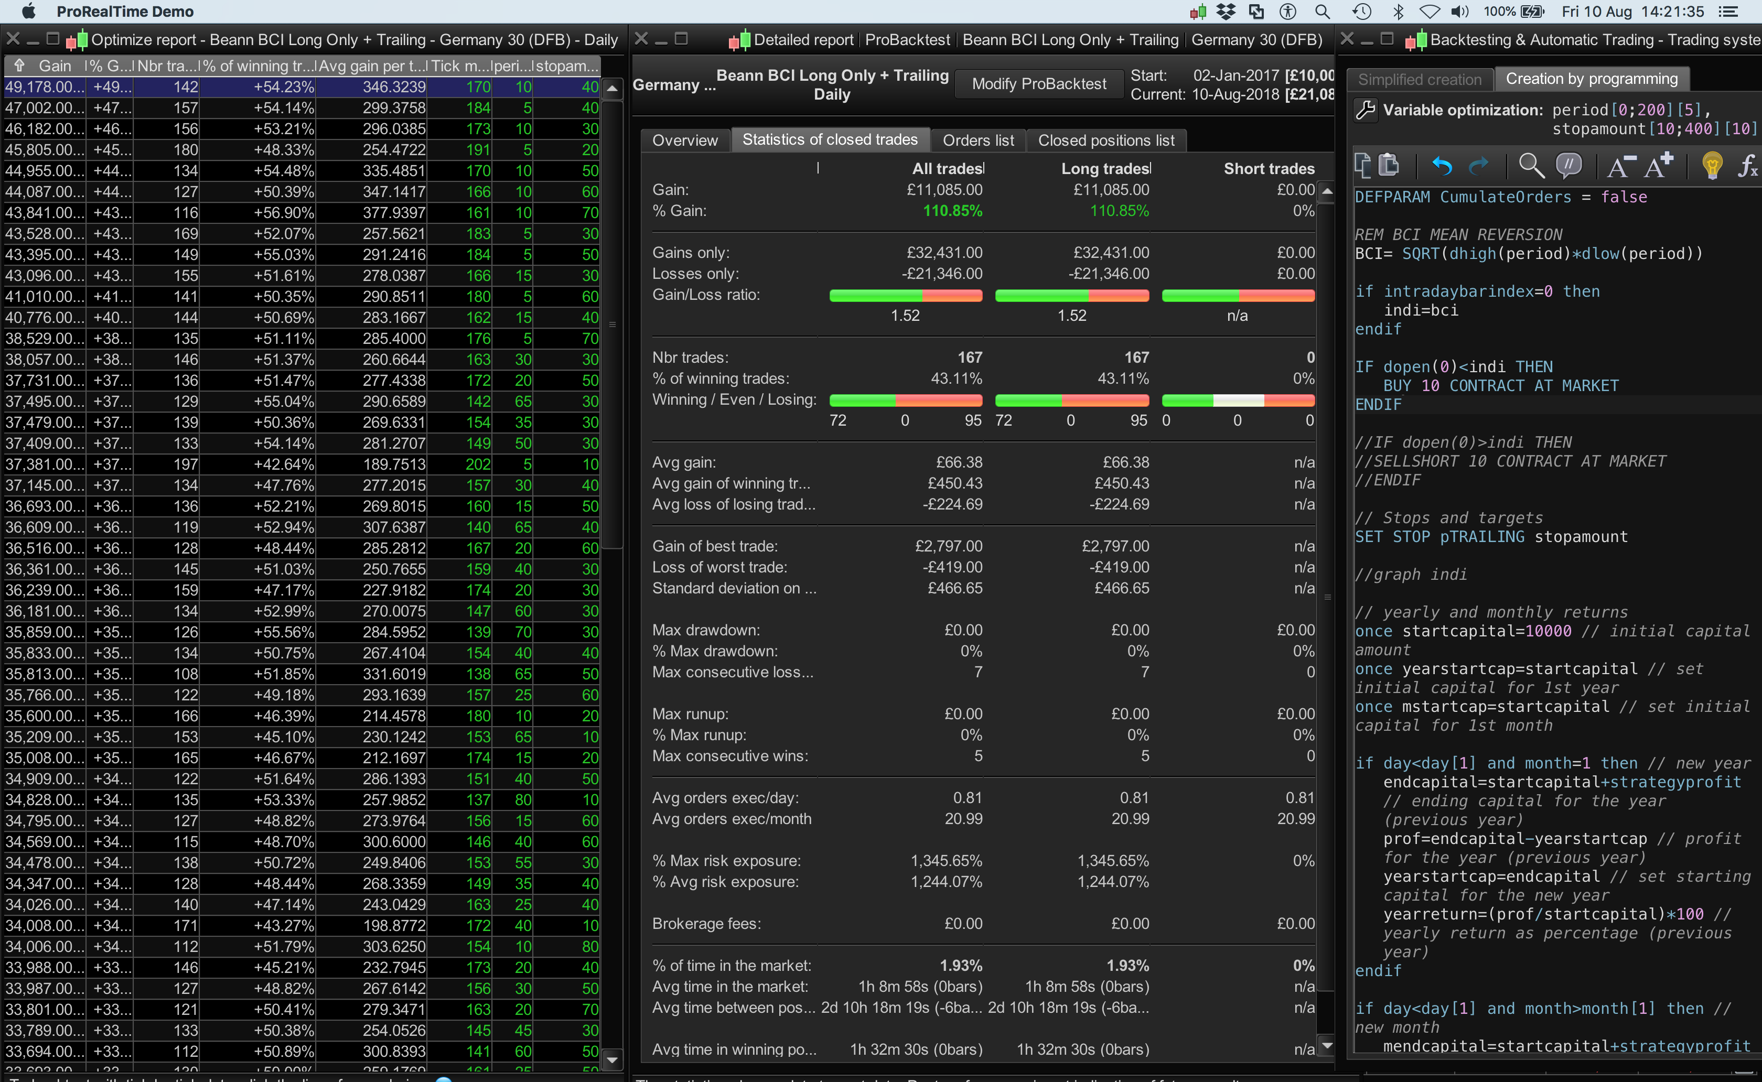Undo the last edit with blue arrow
The height and width of the screenshot is (1082, 1762).
(1442, 166)
